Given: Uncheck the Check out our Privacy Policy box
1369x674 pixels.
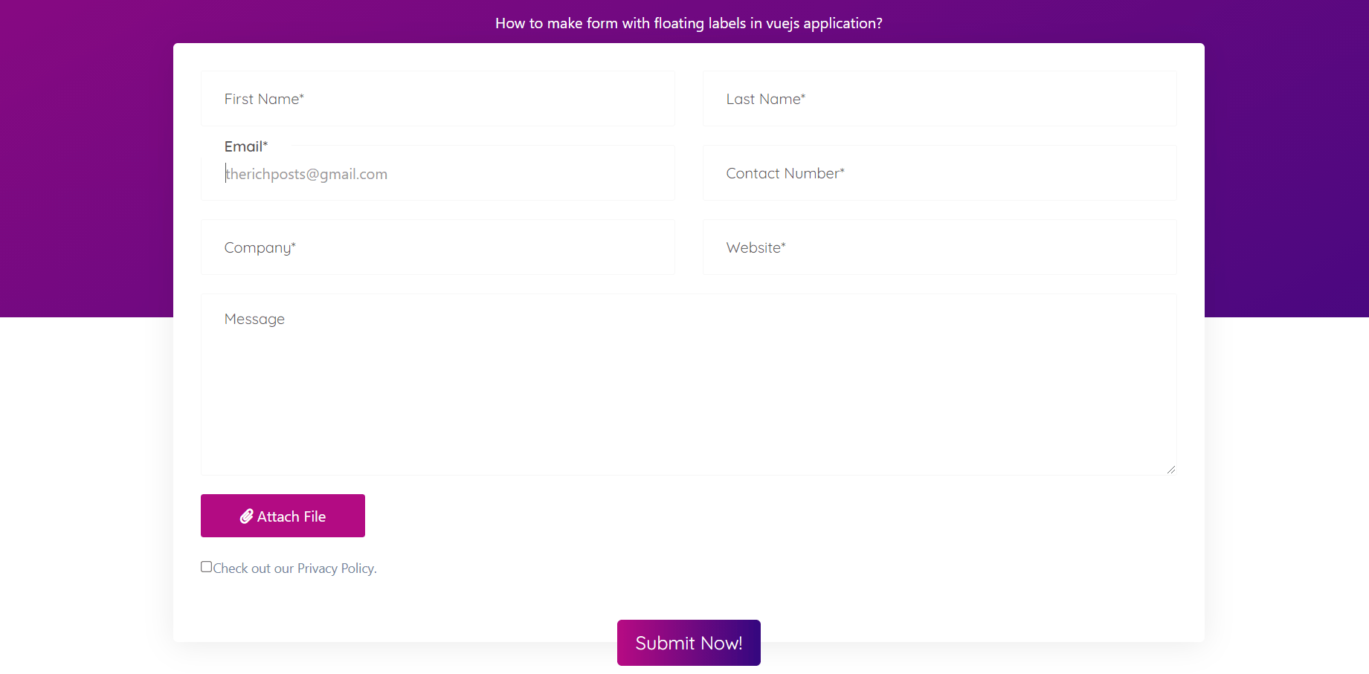Looking at the screenshot, I should pos(206,566).
